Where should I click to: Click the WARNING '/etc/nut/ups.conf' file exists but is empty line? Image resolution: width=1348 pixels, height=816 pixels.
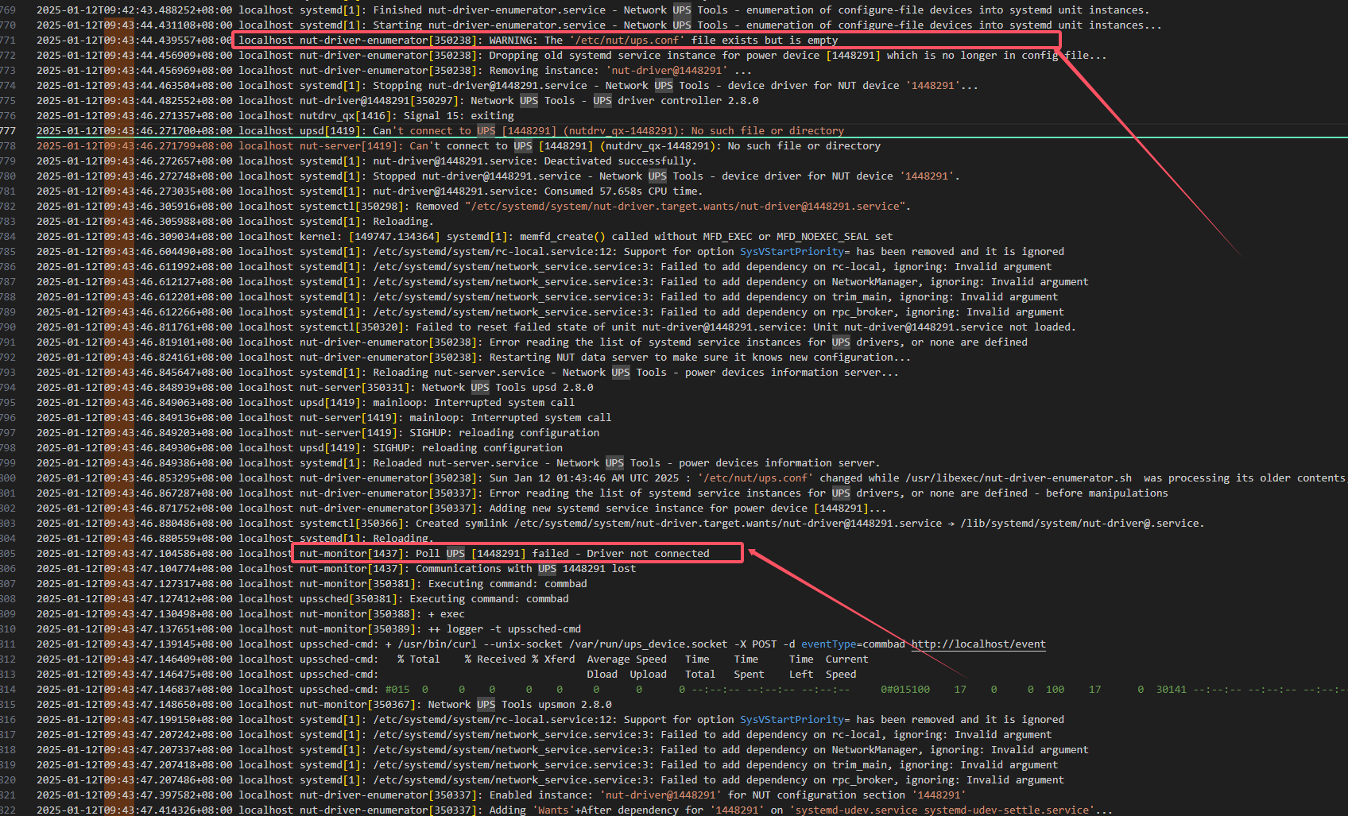click(437, 41)
